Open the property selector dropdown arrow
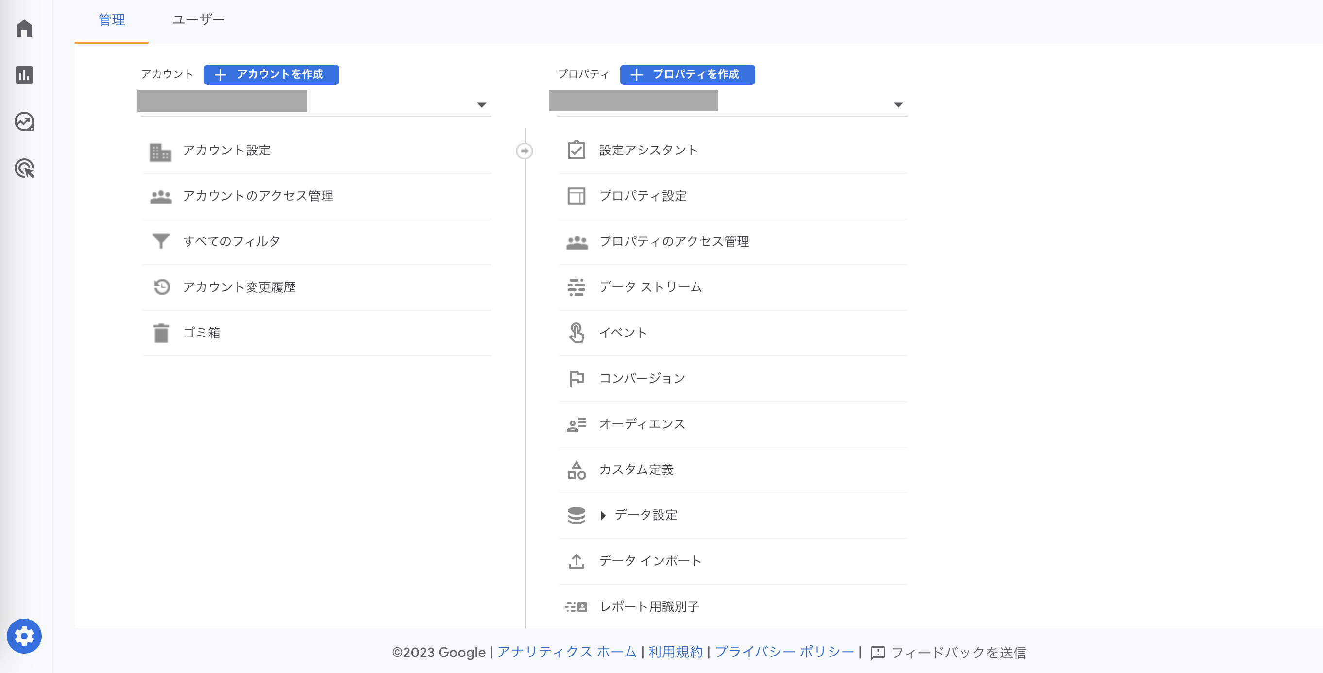 pos(898,105)
